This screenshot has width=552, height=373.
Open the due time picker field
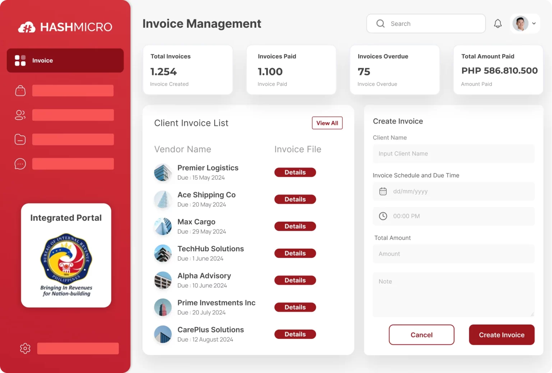[x=454, y=216]
